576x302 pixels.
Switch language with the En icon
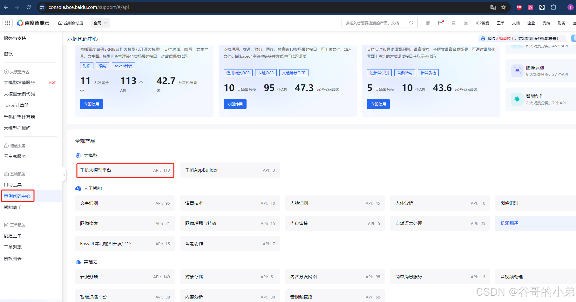click(466, 23)
